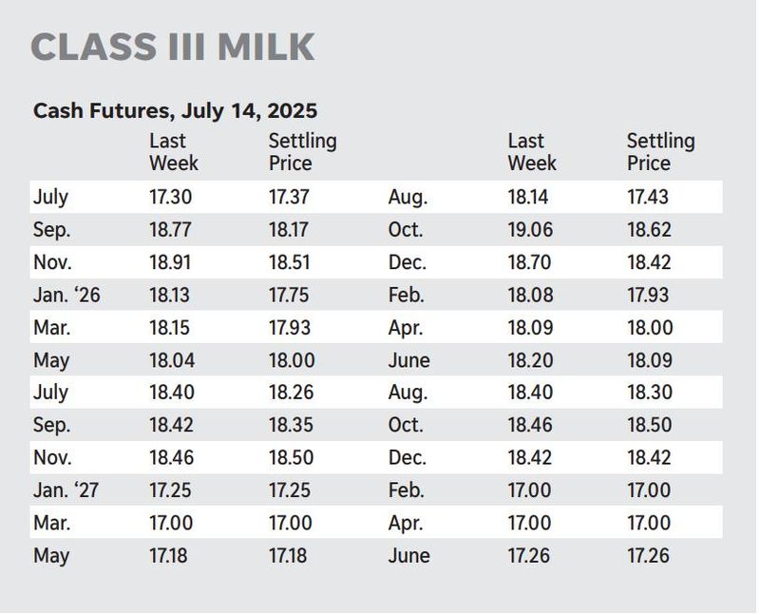Click the Aug. settling price 17.43

point(648,197)
